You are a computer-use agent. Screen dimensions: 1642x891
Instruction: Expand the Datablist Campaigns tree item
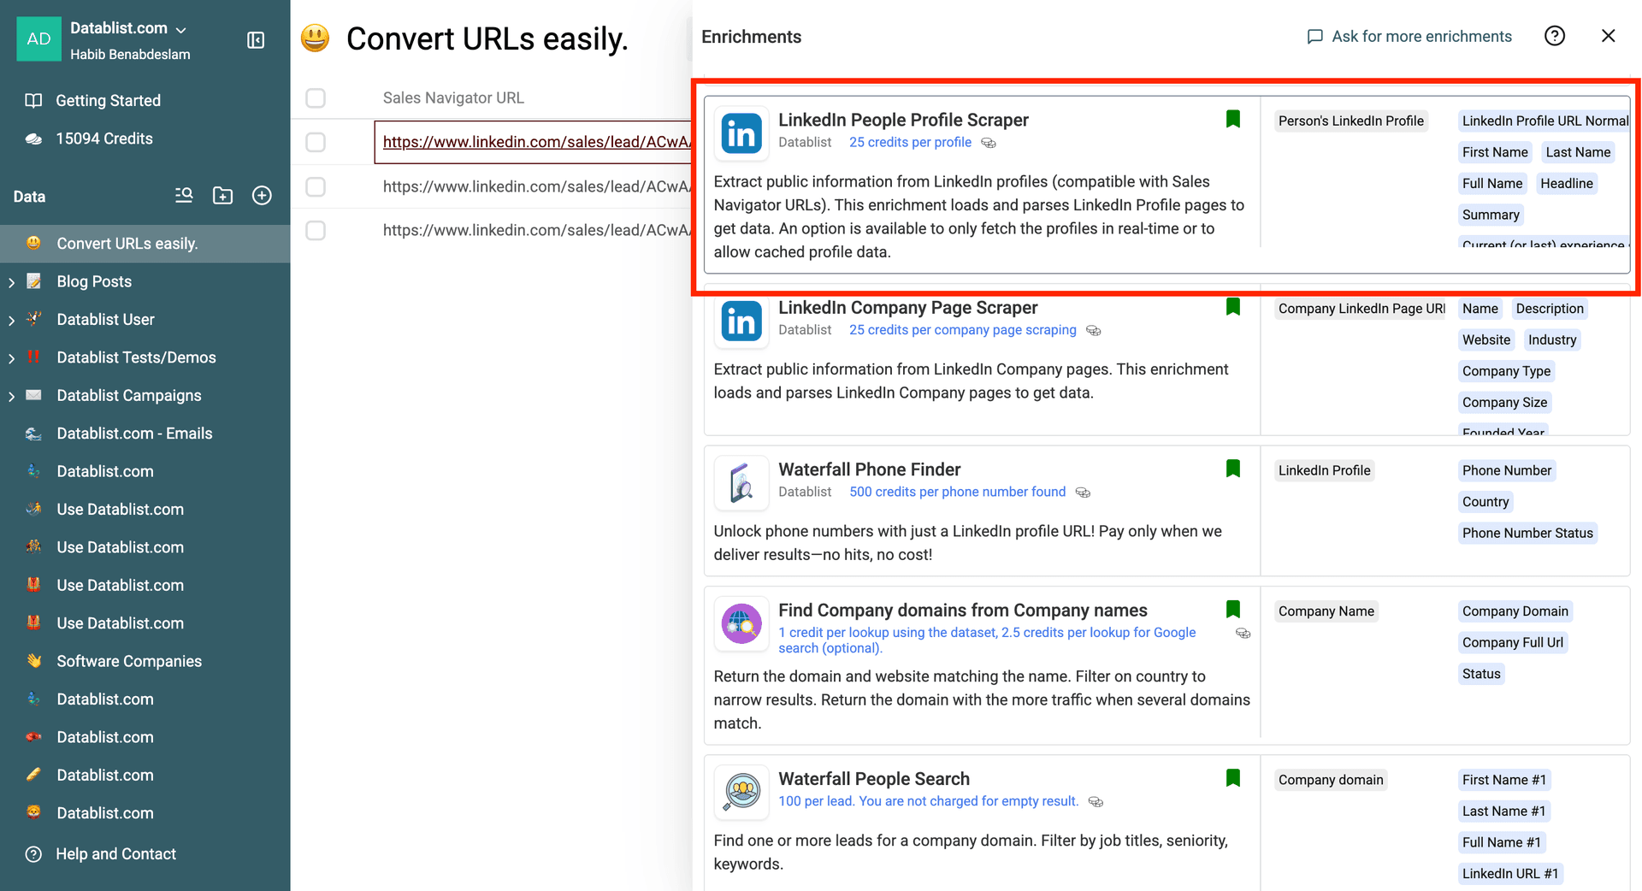[10, 395]
